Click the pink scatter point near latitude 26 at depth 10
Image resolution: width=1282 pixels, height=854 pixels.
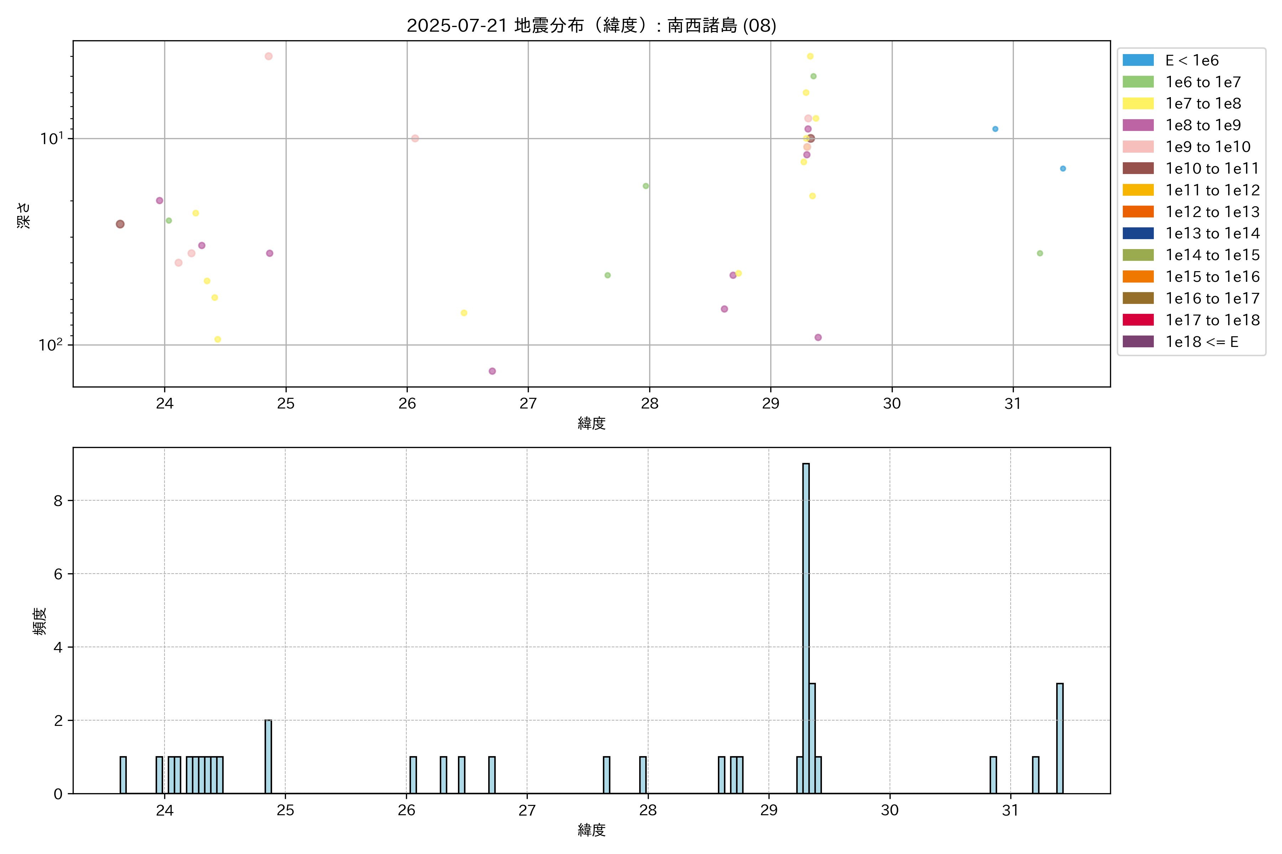coord(415,138)
